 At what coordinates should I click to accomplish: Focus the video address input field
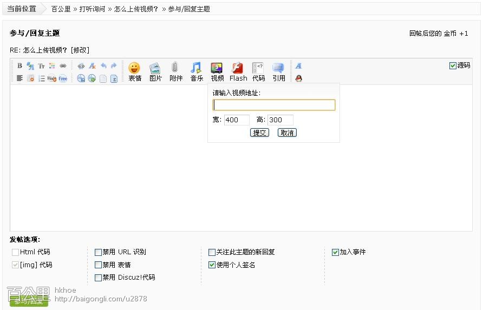click(x=274, y=105)
